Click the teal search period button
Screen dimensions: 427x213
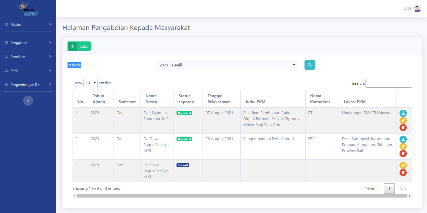309,65
